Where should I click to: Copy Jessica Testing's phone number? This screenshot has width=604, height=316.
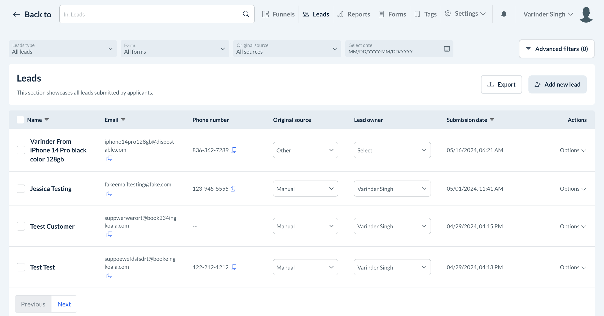pos(234,189)
